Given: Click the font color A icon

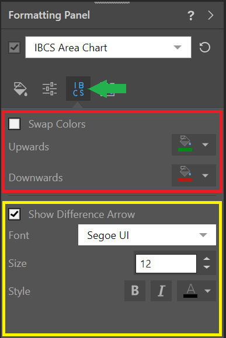Looking at the screenshot, I should pos(190,291).
